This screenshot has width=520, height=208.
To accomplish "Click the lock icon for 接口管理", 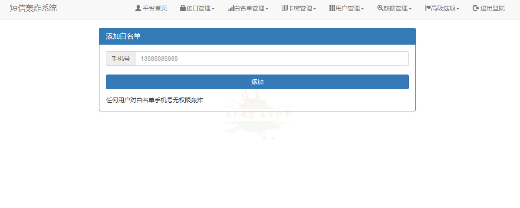I will coord(183,8).
